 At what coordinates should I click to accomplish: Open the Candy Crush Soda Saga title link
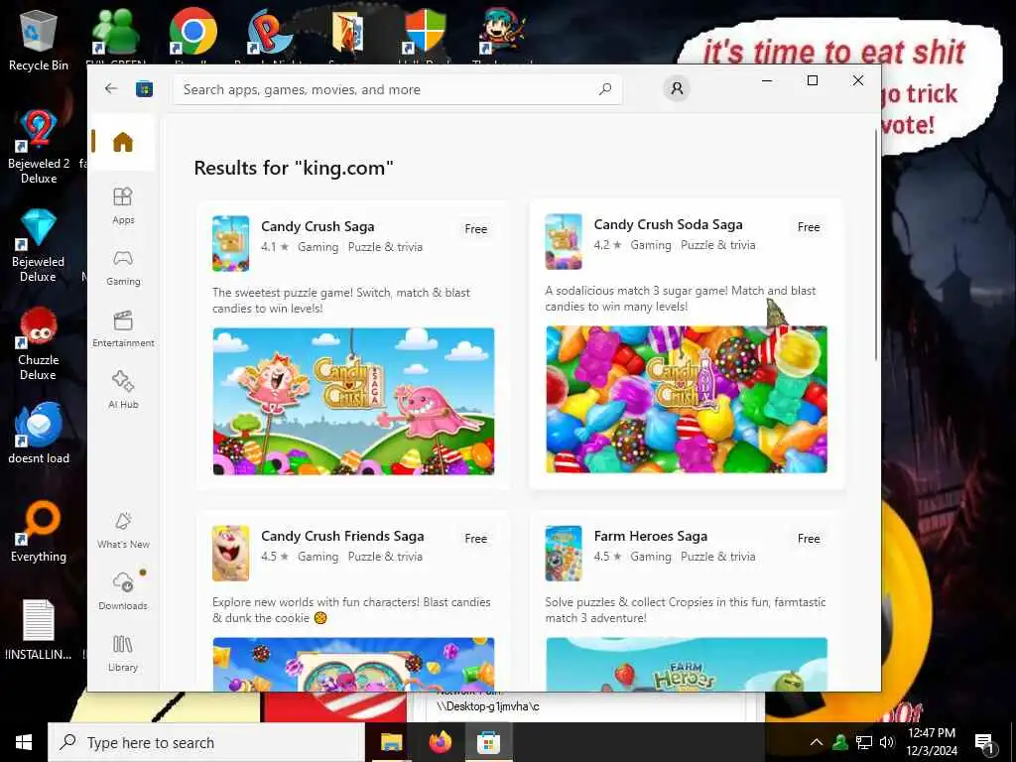coord(668,224)
